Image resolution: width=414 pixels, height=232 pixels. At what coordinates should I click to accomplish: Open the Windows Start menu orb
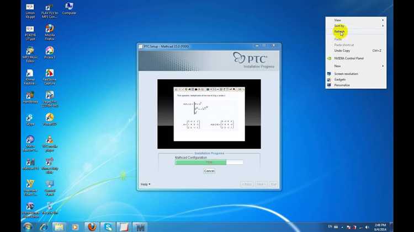[28, 226]
